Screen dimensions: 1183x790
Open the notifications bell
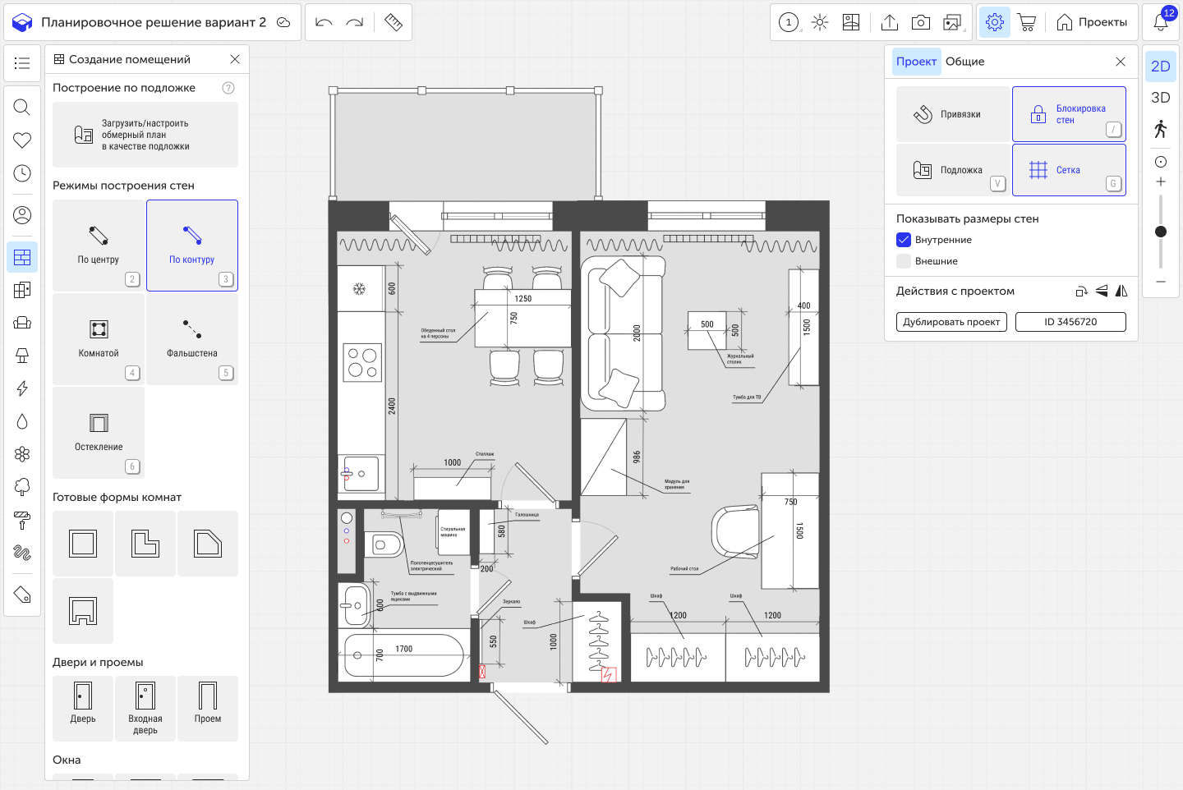(x=1161, y=22)
